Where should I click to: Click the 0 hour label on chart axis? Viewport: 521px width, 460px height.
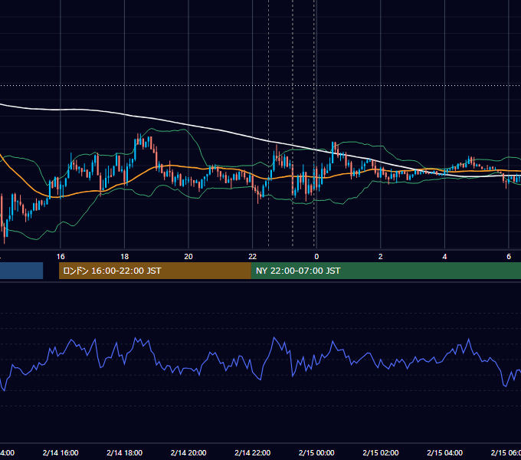click(316, 257)
